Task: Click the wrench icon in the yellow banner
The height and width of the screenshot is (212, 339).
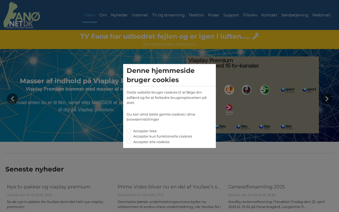Action: [256, 36]
